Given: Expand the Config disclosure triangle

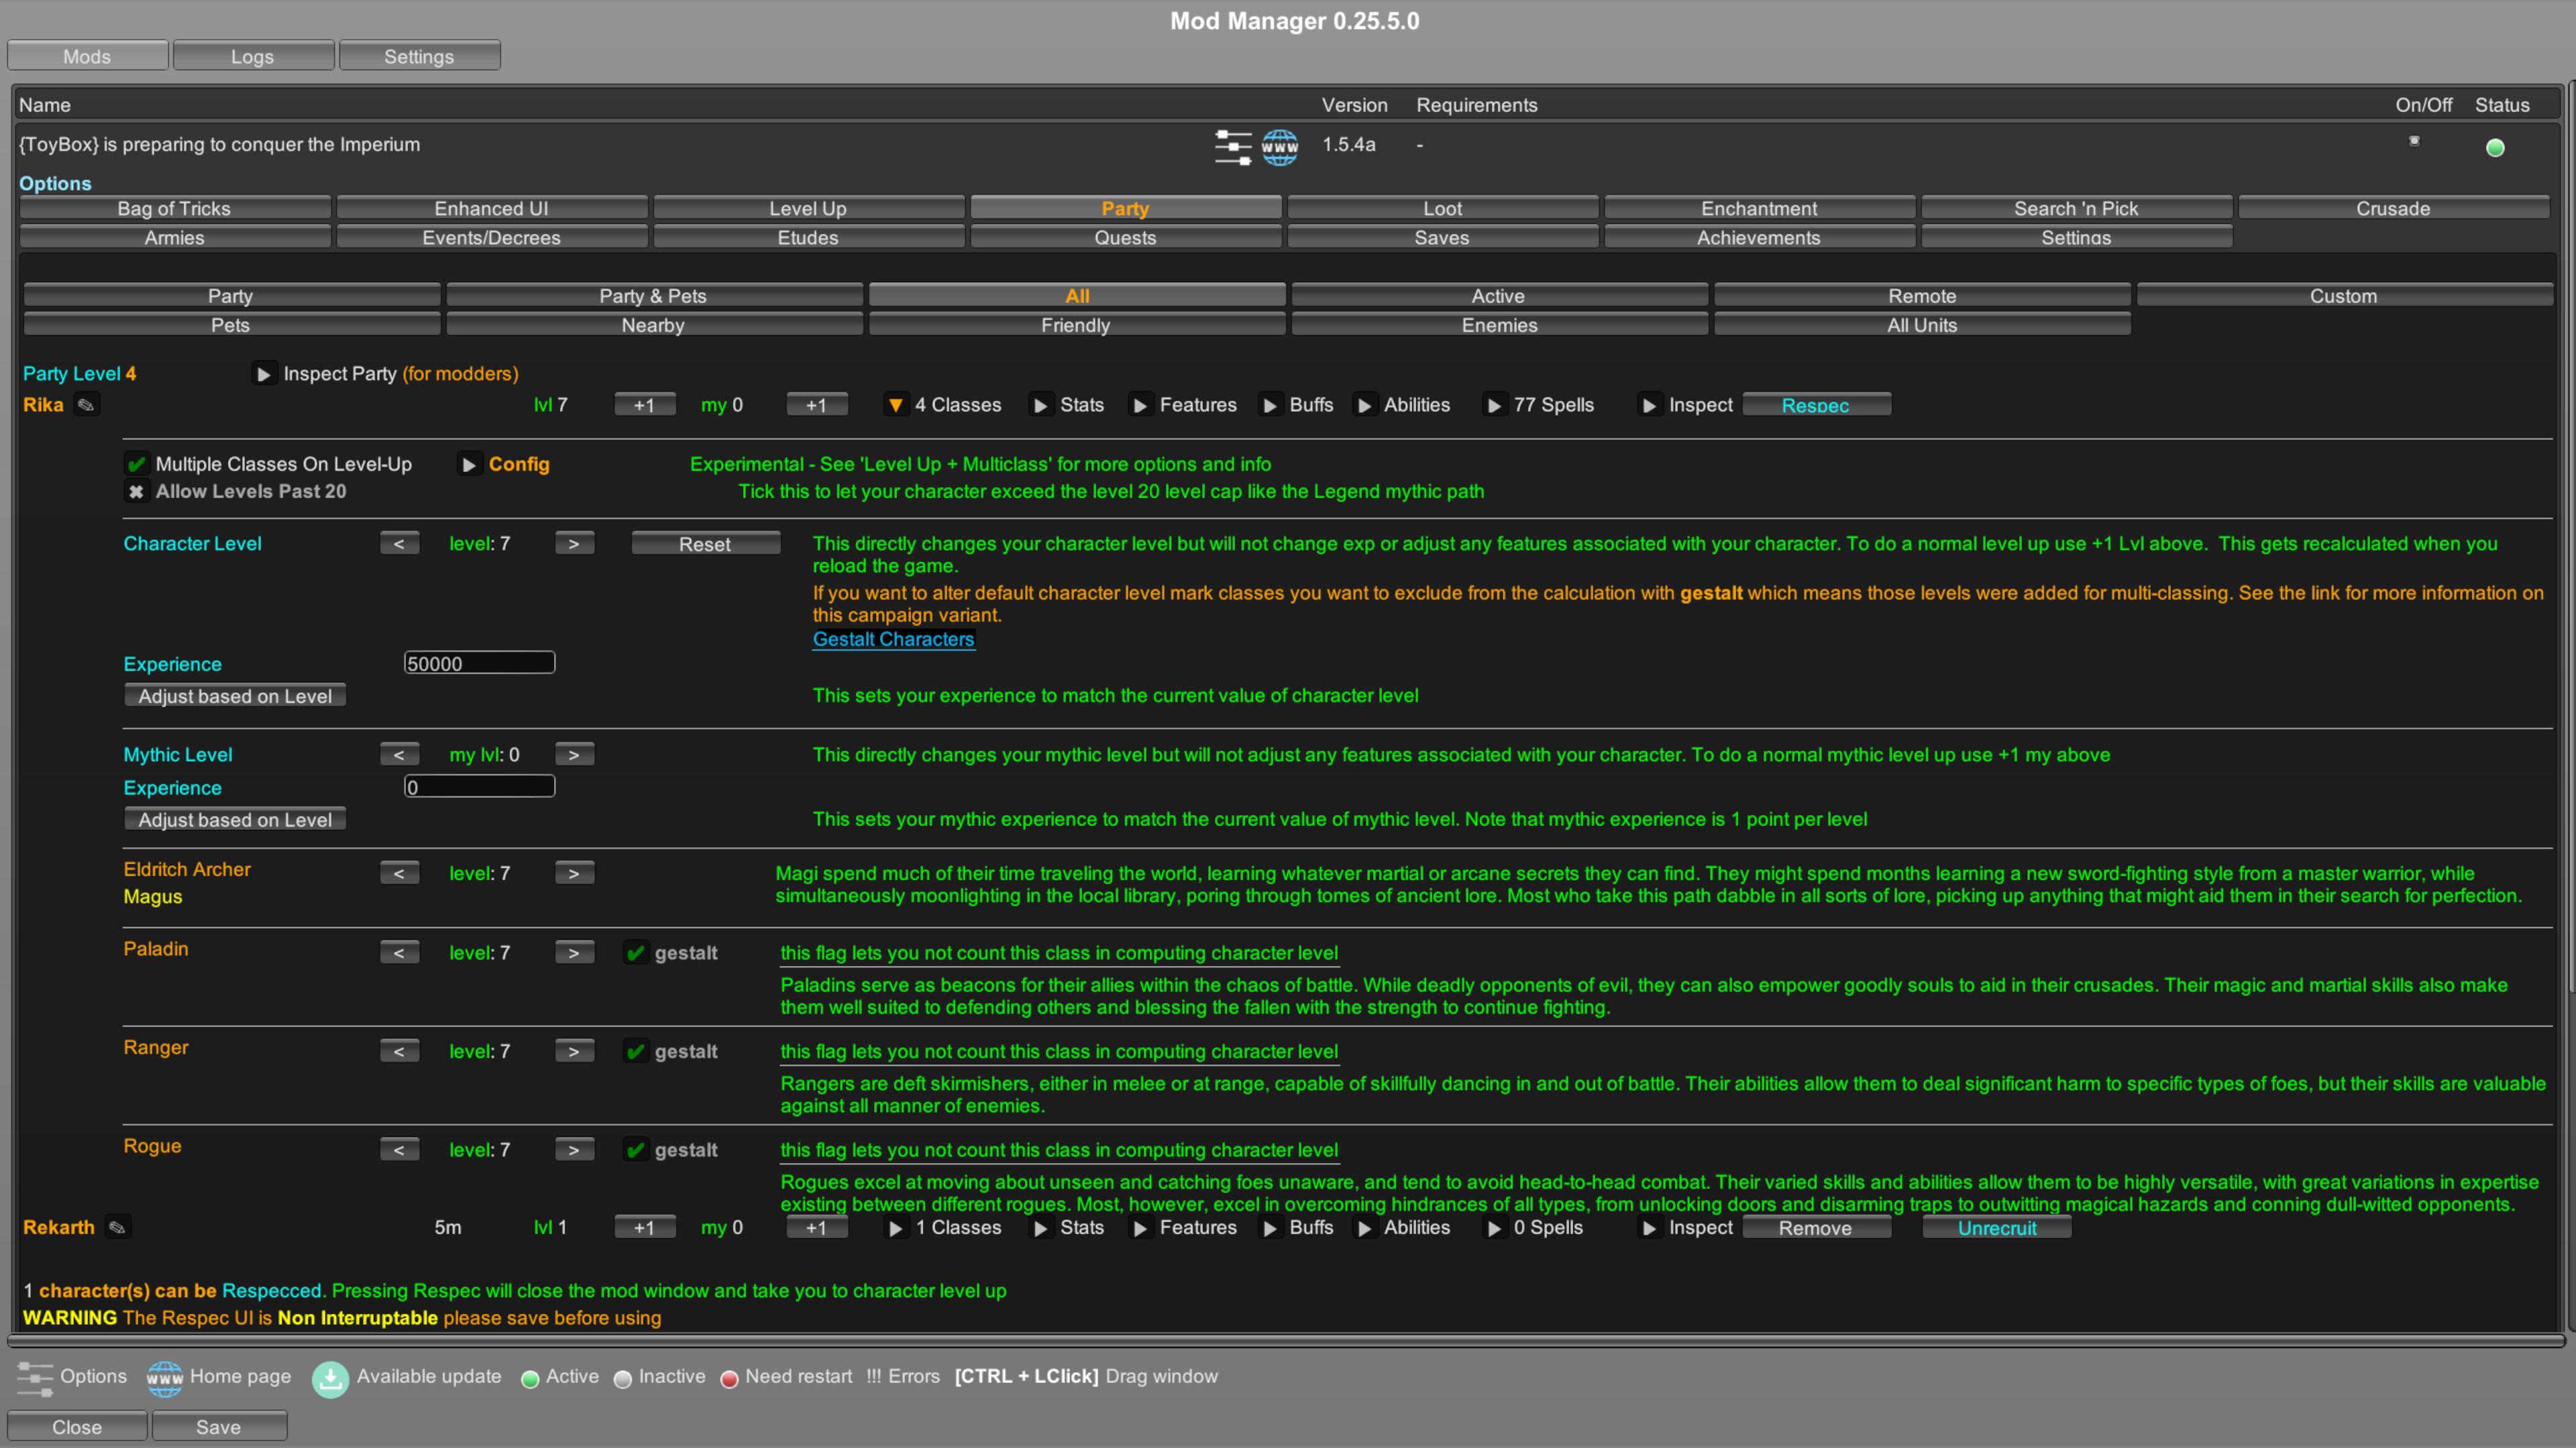Looking at the screenshot, I should (x=469, y=464).
